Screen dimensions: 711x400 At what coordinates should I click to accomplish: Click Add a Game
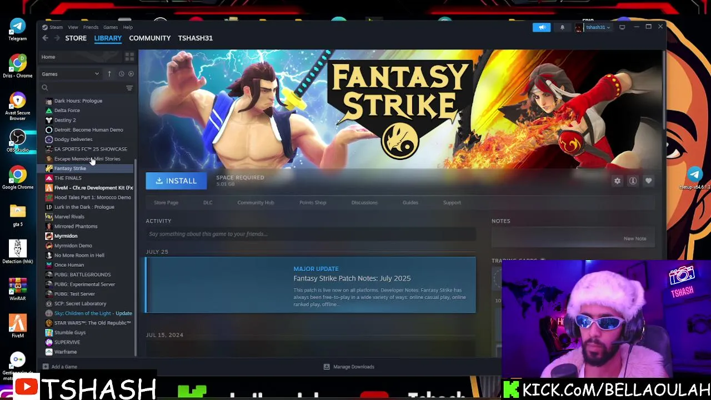(60, 367)
